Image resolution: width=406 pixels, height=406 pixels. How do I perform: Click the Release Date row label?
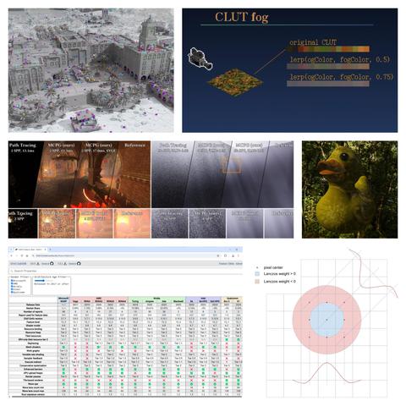pos(33,304)
